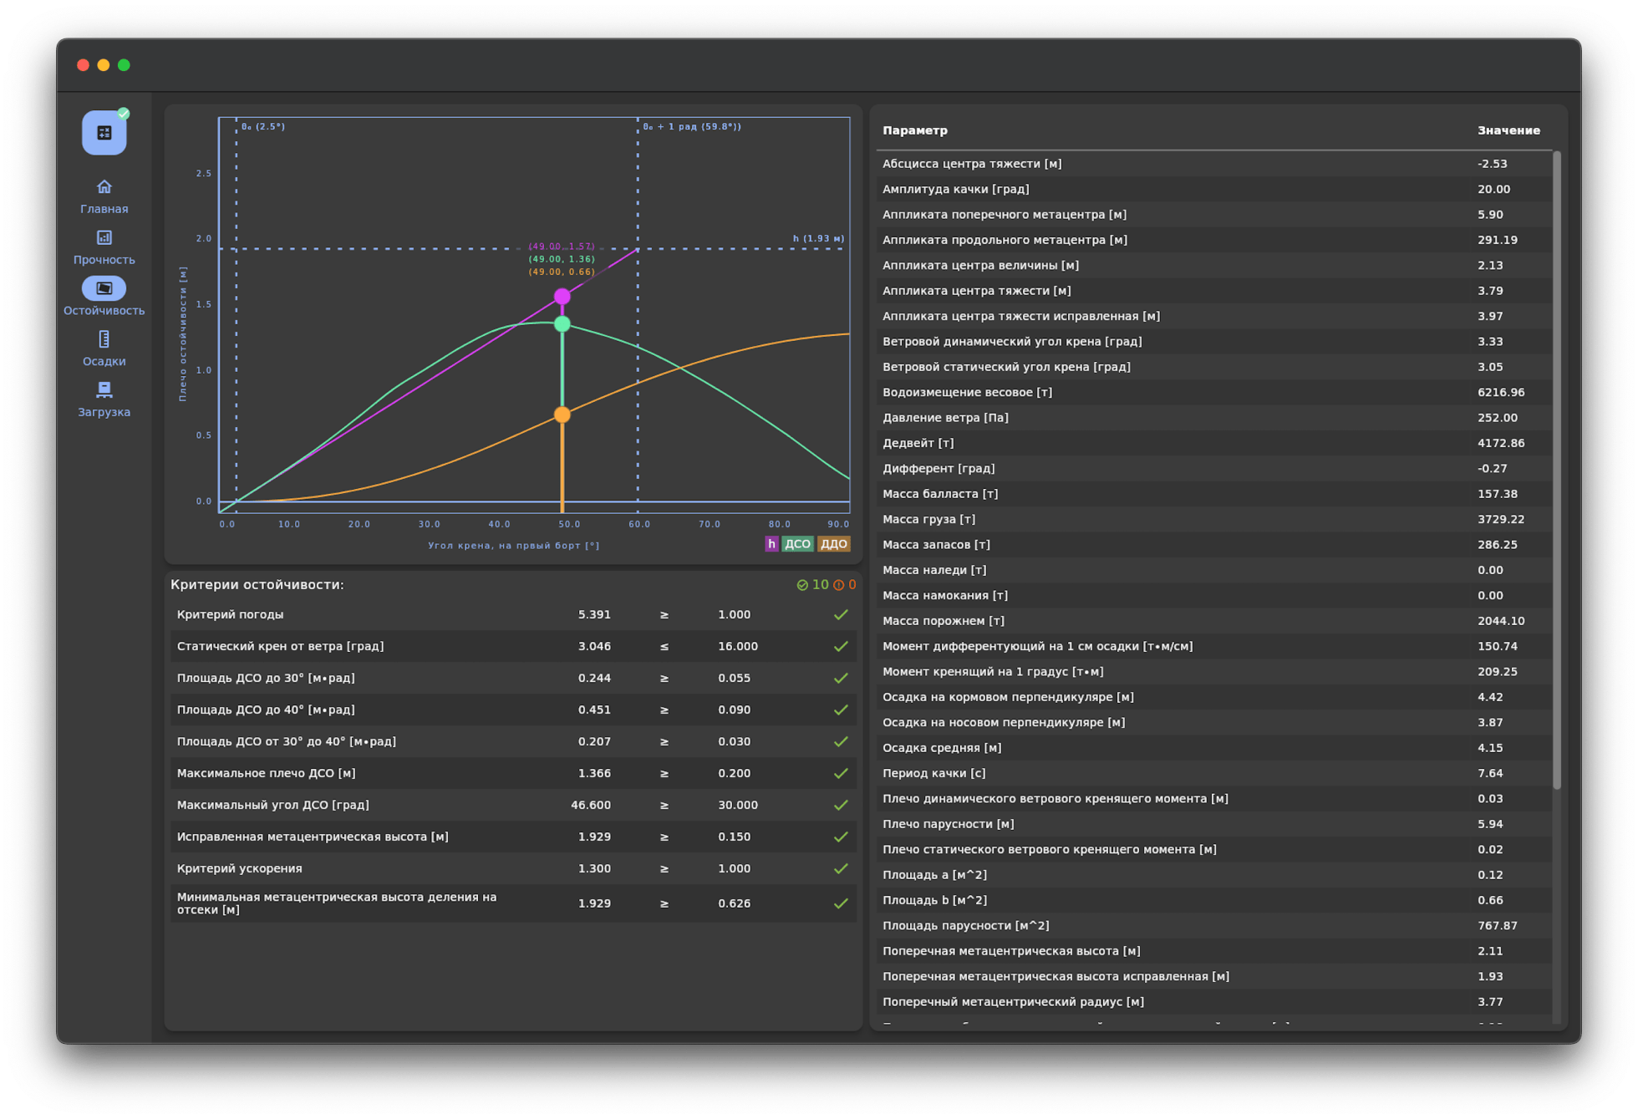Screen dimensions: 1638x1119
Task: Click the Параметр column header
Action: tap(915, 130)
